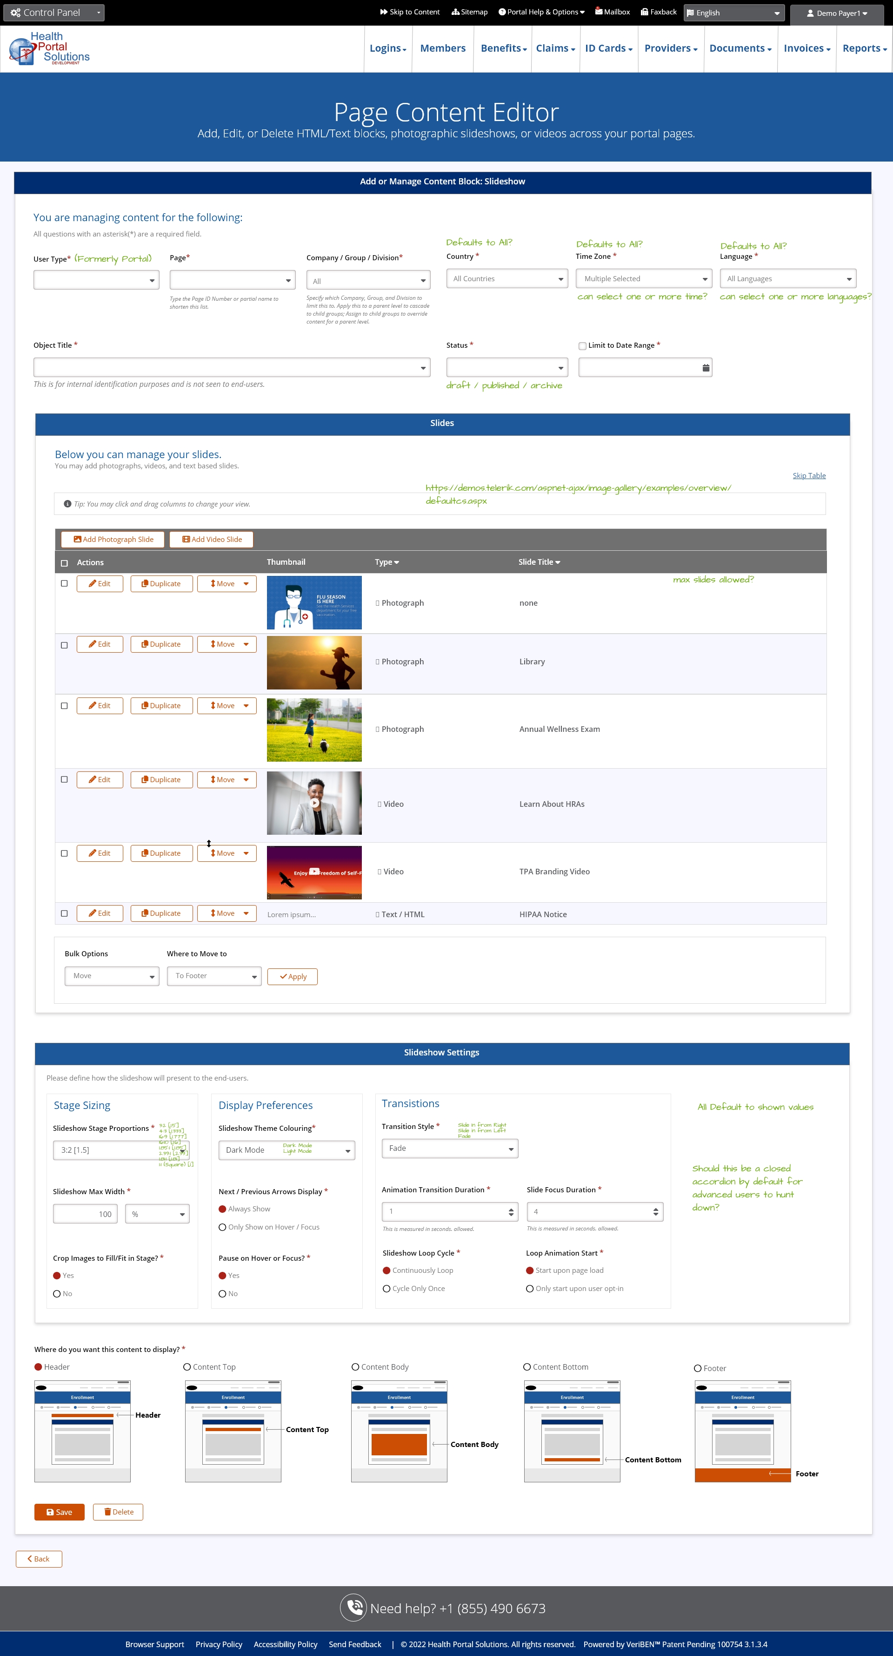Open the Claims menu

(x=556, y=48)
